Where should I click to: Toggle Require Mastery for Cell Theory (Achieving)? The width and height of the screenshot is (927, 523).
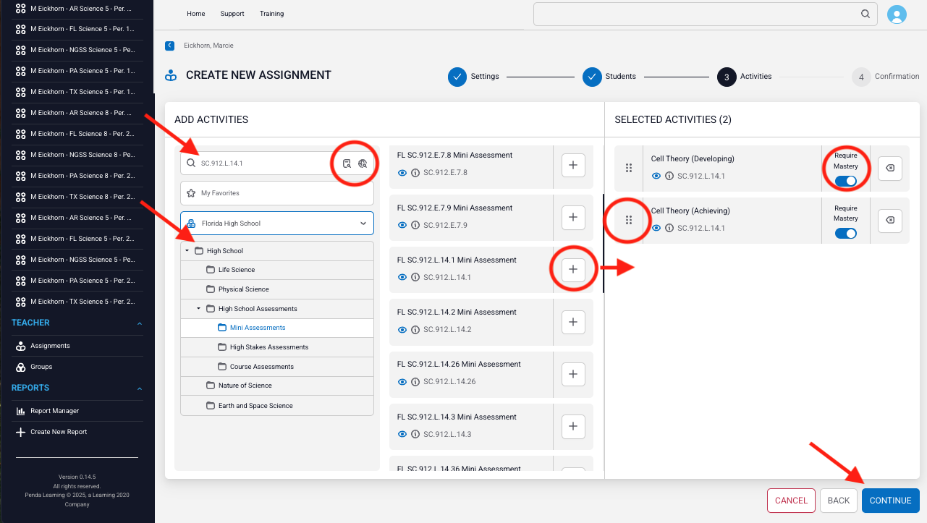[846, 233]
